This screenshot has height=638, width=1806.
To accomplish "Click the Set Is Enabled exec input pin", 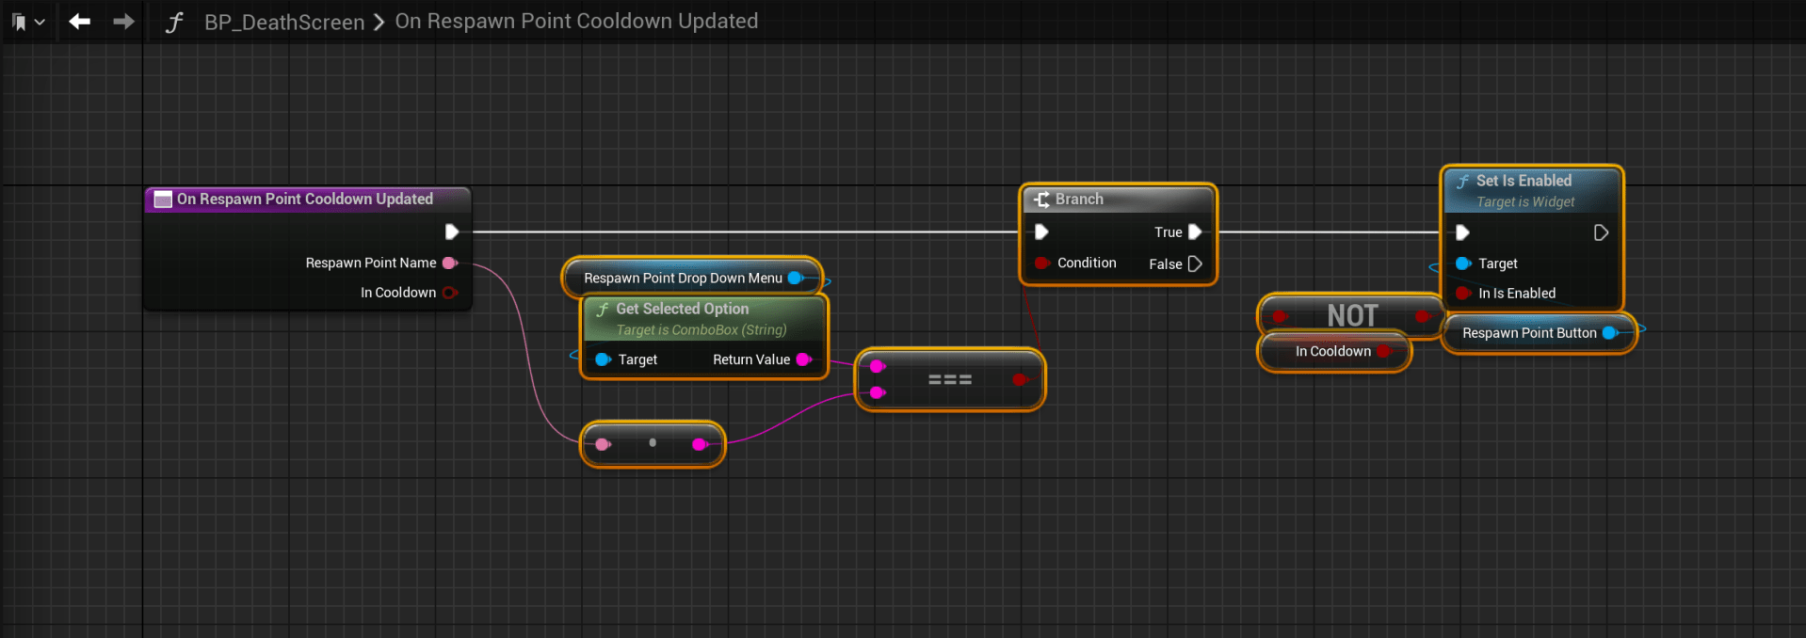I will click(1462, 232).
